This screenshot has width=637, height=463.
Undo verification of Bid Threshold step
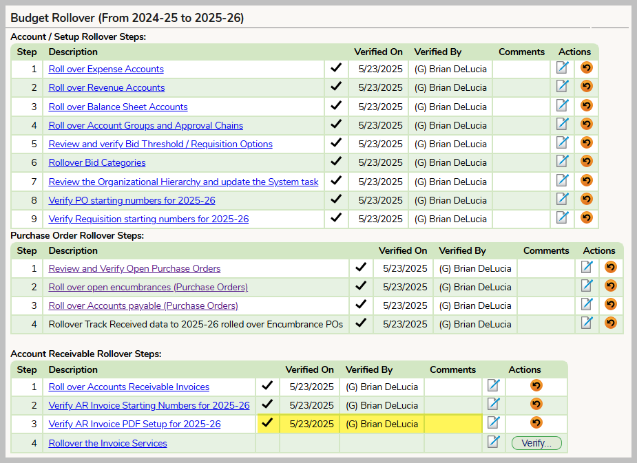point(586,143)
